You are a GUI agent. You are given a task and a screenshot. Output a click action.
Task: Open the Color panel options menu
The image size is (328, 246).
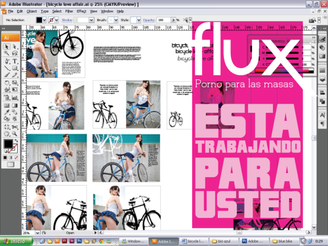[314, 42]
